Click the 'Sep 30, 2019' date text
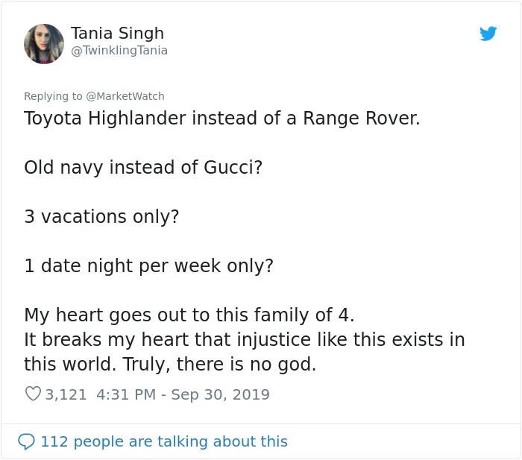Screen dimensions: 522x460 [x=221, y=394]
